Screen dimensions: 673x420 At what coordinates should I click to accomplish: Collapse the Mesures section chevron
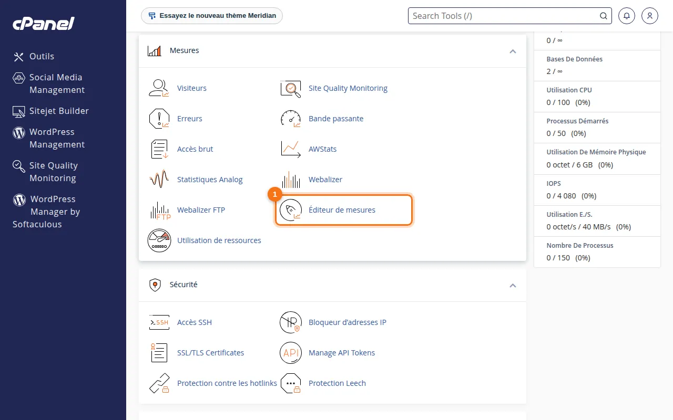coord(513,51)
